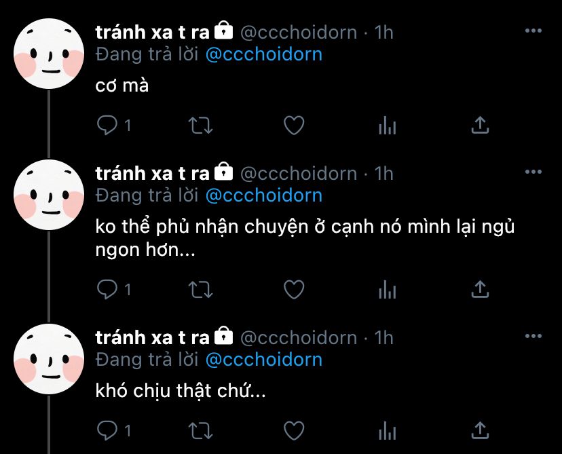Image resolution: width=562 pixels, height=454 pixels.
Task: Open the "tránh xa t ra" name on third tweet
Action: 152,337
